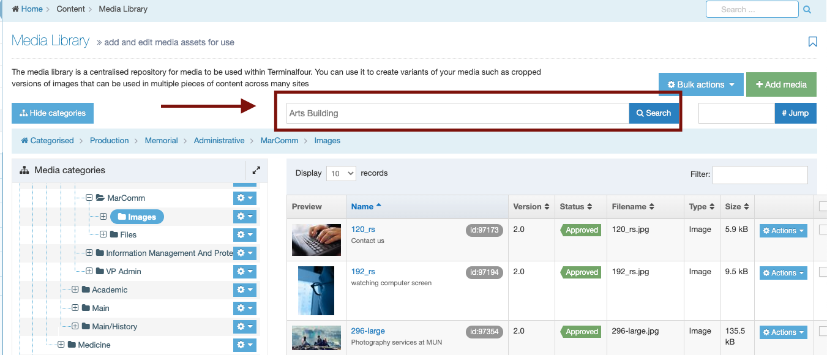This screenshot has width=827, height=355.
Task: Open the 192_rs media item link
Action: (363, 272)
